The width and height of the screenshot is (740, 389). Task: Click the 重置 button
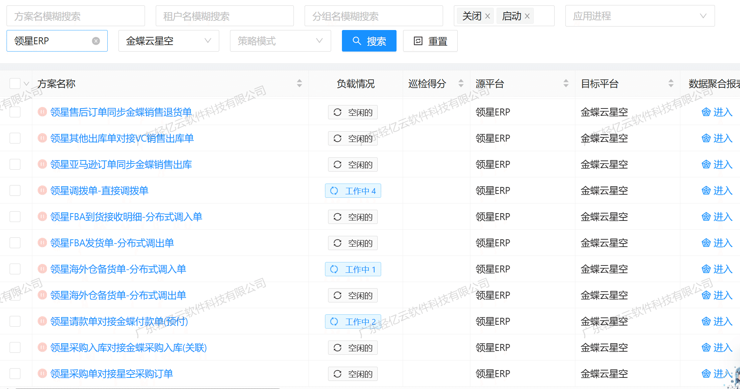(x=430, y=41)
